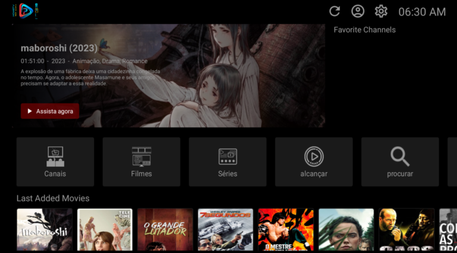Select the Favorite Channels heading
Image resolution: width=457 pixels, height=253 pixels.
[364, 30]
